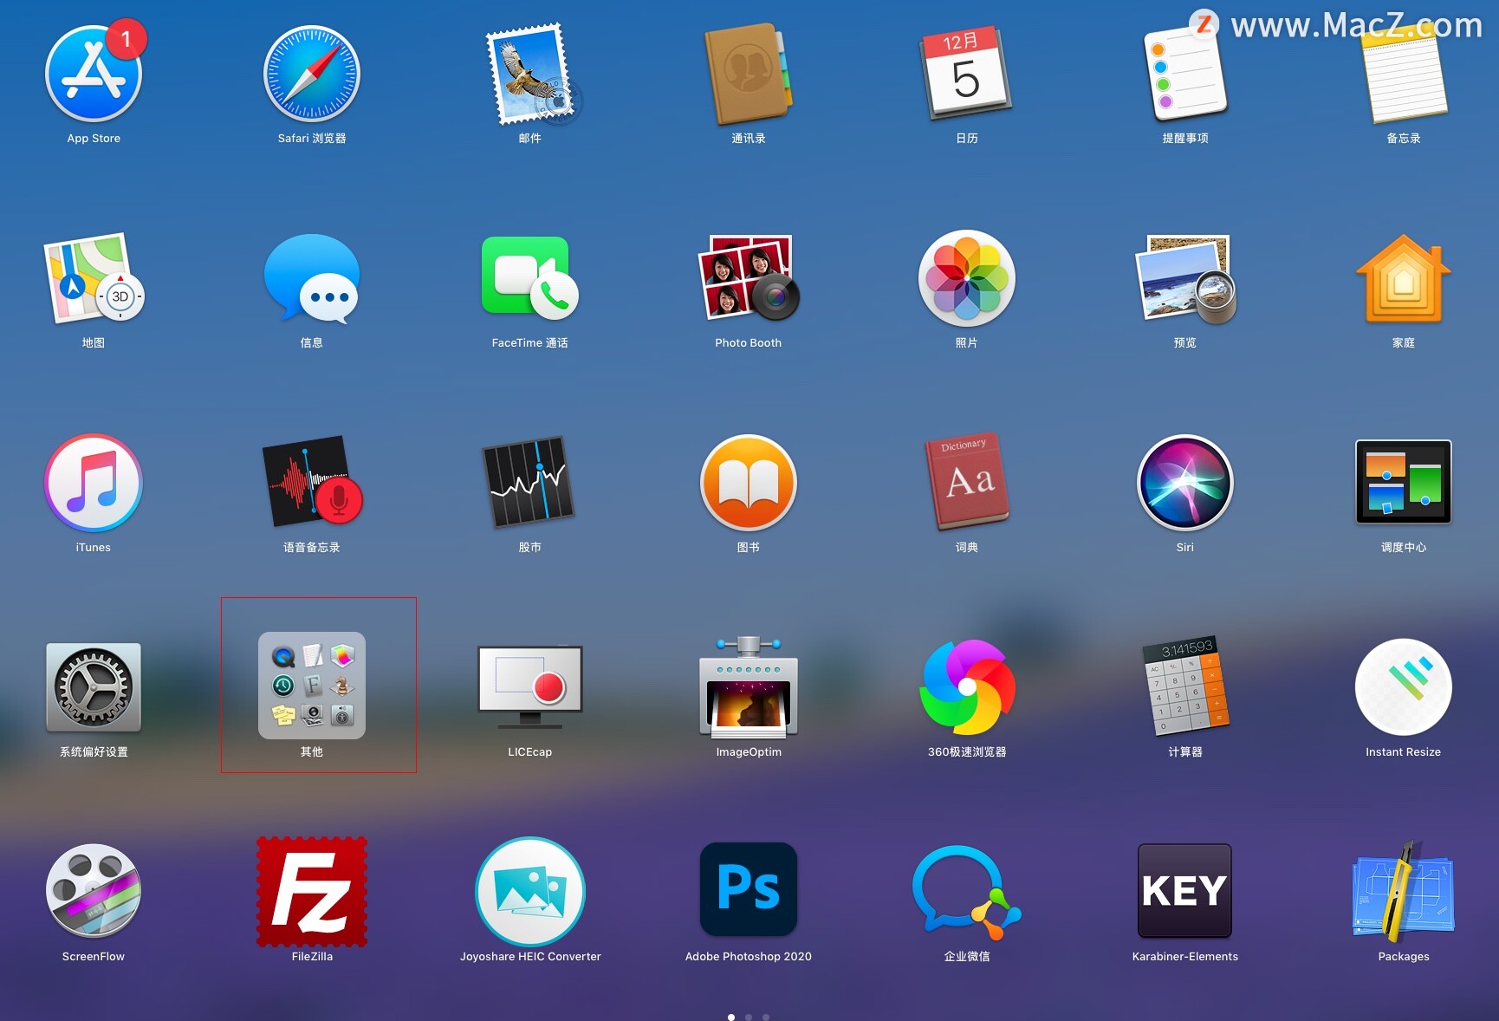Go to third Launchpad page dot

pos(766,1017)
